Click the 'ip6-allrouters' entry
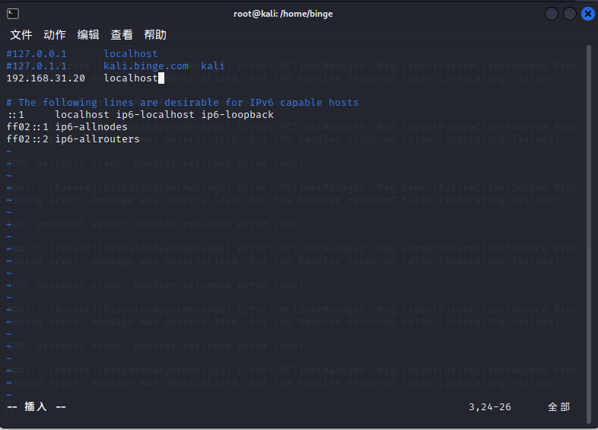This screenshot has height=430, width=598. (97, 139)
